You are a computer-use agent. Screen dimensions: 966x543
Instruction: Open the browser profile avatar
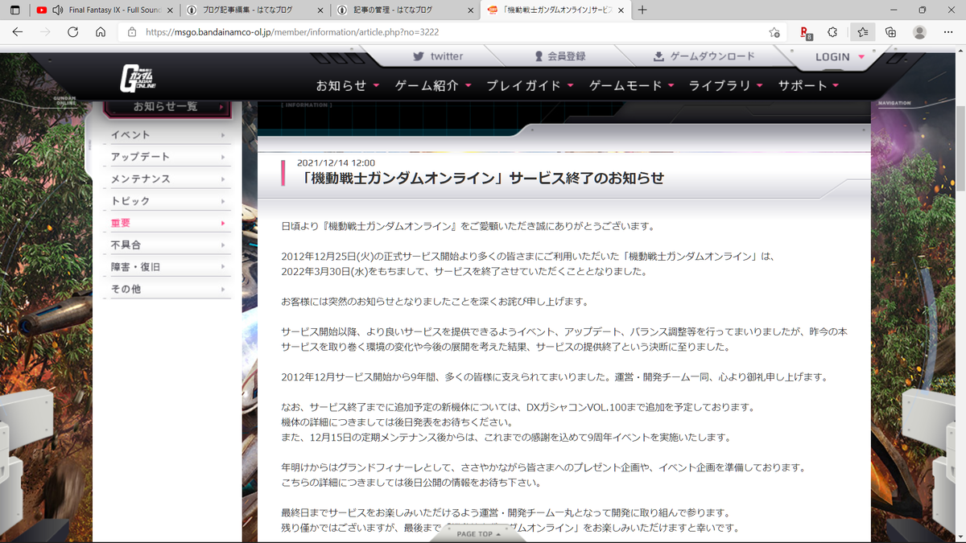point(919,32)
